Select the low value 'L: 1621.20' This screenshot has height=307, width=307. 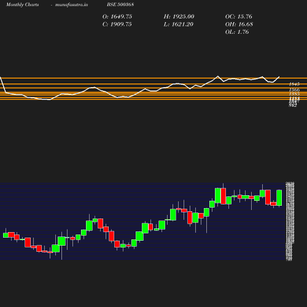point(179,25)
